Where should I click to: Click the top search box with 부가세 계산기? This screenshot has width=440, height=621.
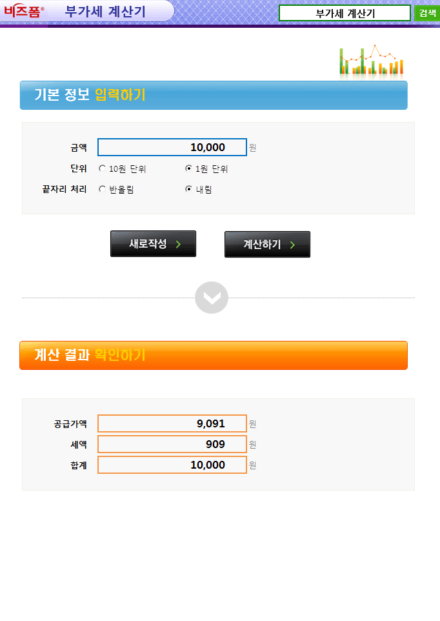click(x=345, y=13)
